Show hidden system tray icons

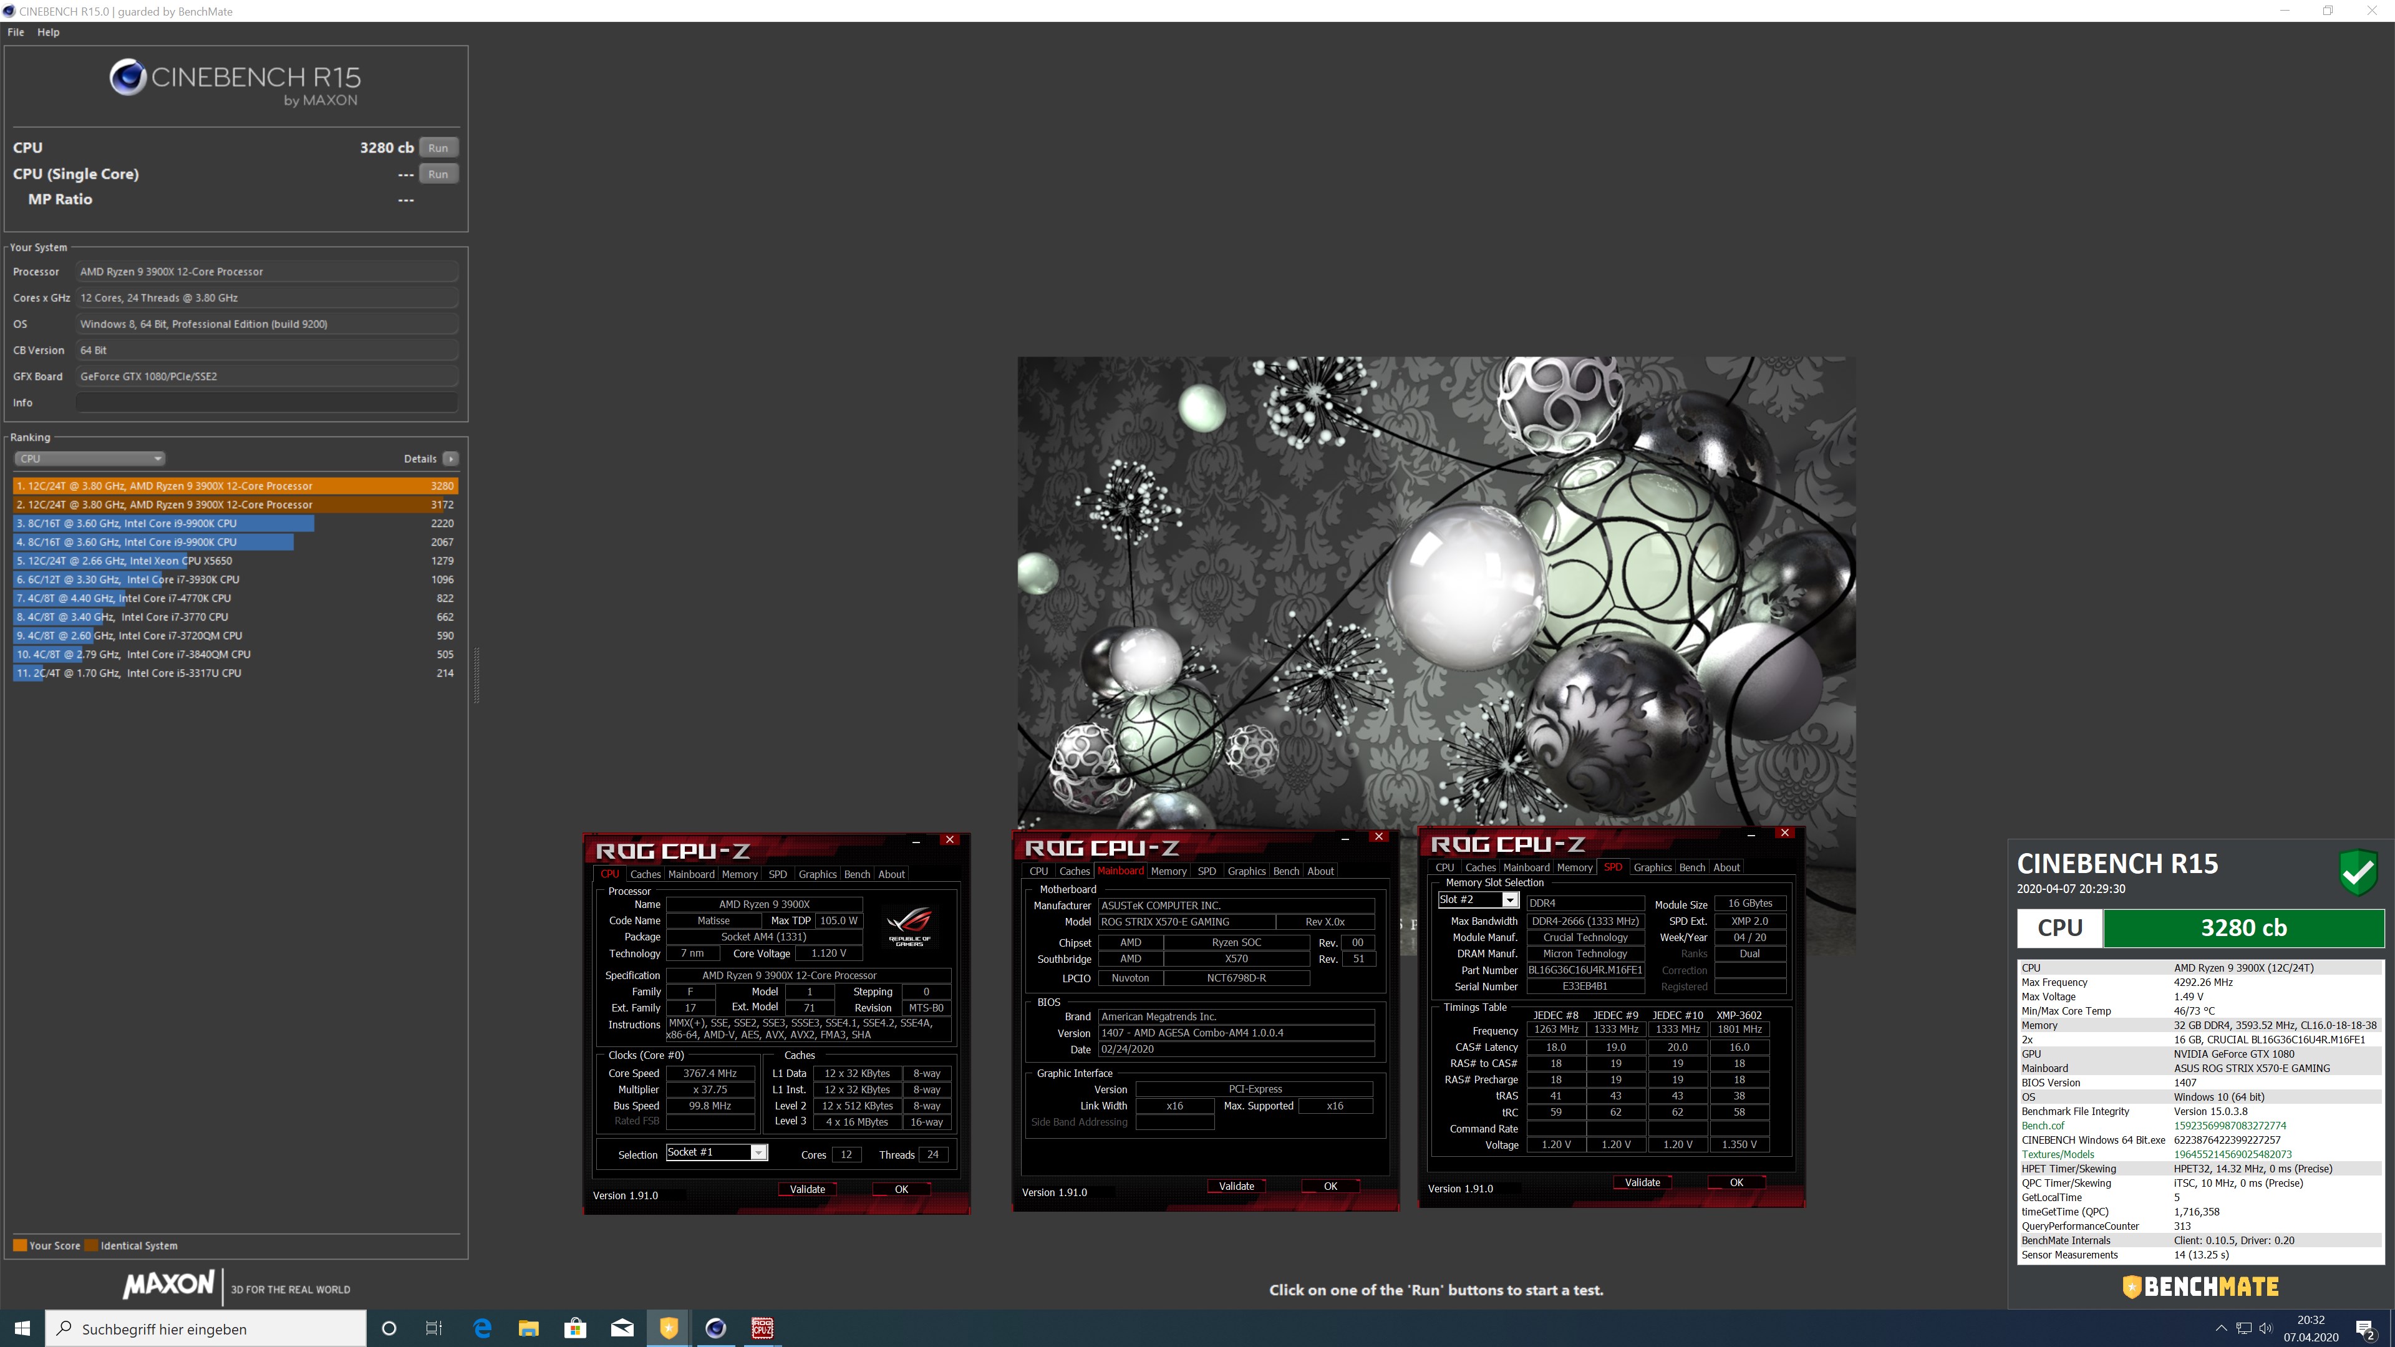tap(2221, 1328)
